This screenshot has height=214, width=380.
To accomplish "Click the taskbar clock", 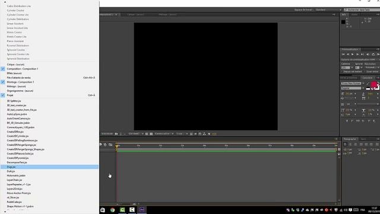I will click(x=375, y=210).
